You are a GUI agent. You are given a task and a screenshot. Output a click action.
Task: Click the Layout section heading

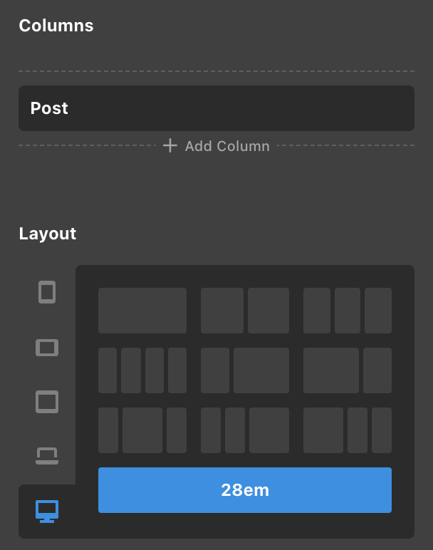coord(48,234)
